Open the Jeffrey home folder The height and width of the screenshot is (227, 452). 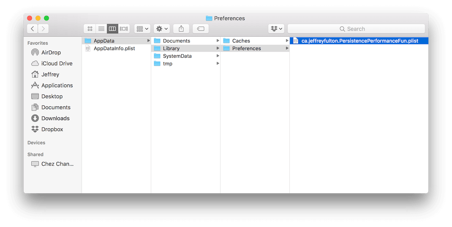tap(45, 74)
